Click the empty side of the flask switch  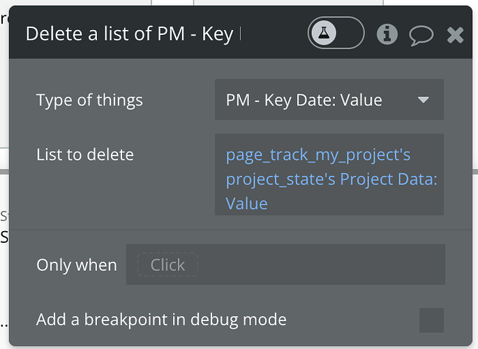[350, 33]
